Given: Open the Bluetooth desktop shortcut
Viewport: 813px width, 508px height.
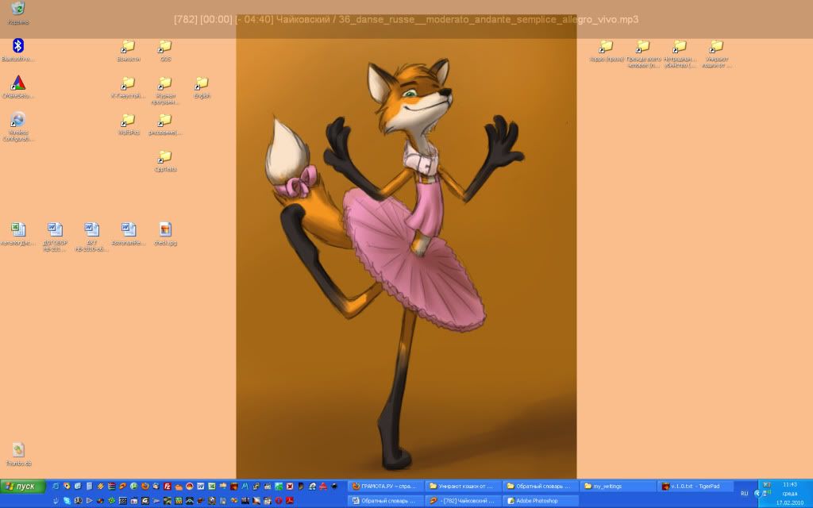Looking at the screenshot, I should [x=17, y=46].
